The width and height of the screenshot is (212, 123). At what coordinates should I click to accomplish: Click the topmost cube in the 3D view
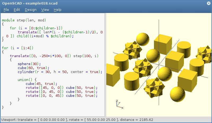(x=163, y=42)
